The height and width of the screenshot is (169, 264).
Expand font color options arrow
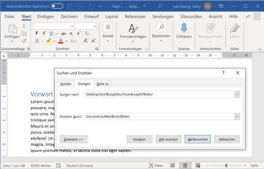point(66,41)
